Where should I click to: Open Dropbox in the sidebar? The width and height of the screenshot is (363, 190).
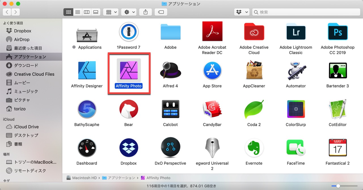[31, 31]
